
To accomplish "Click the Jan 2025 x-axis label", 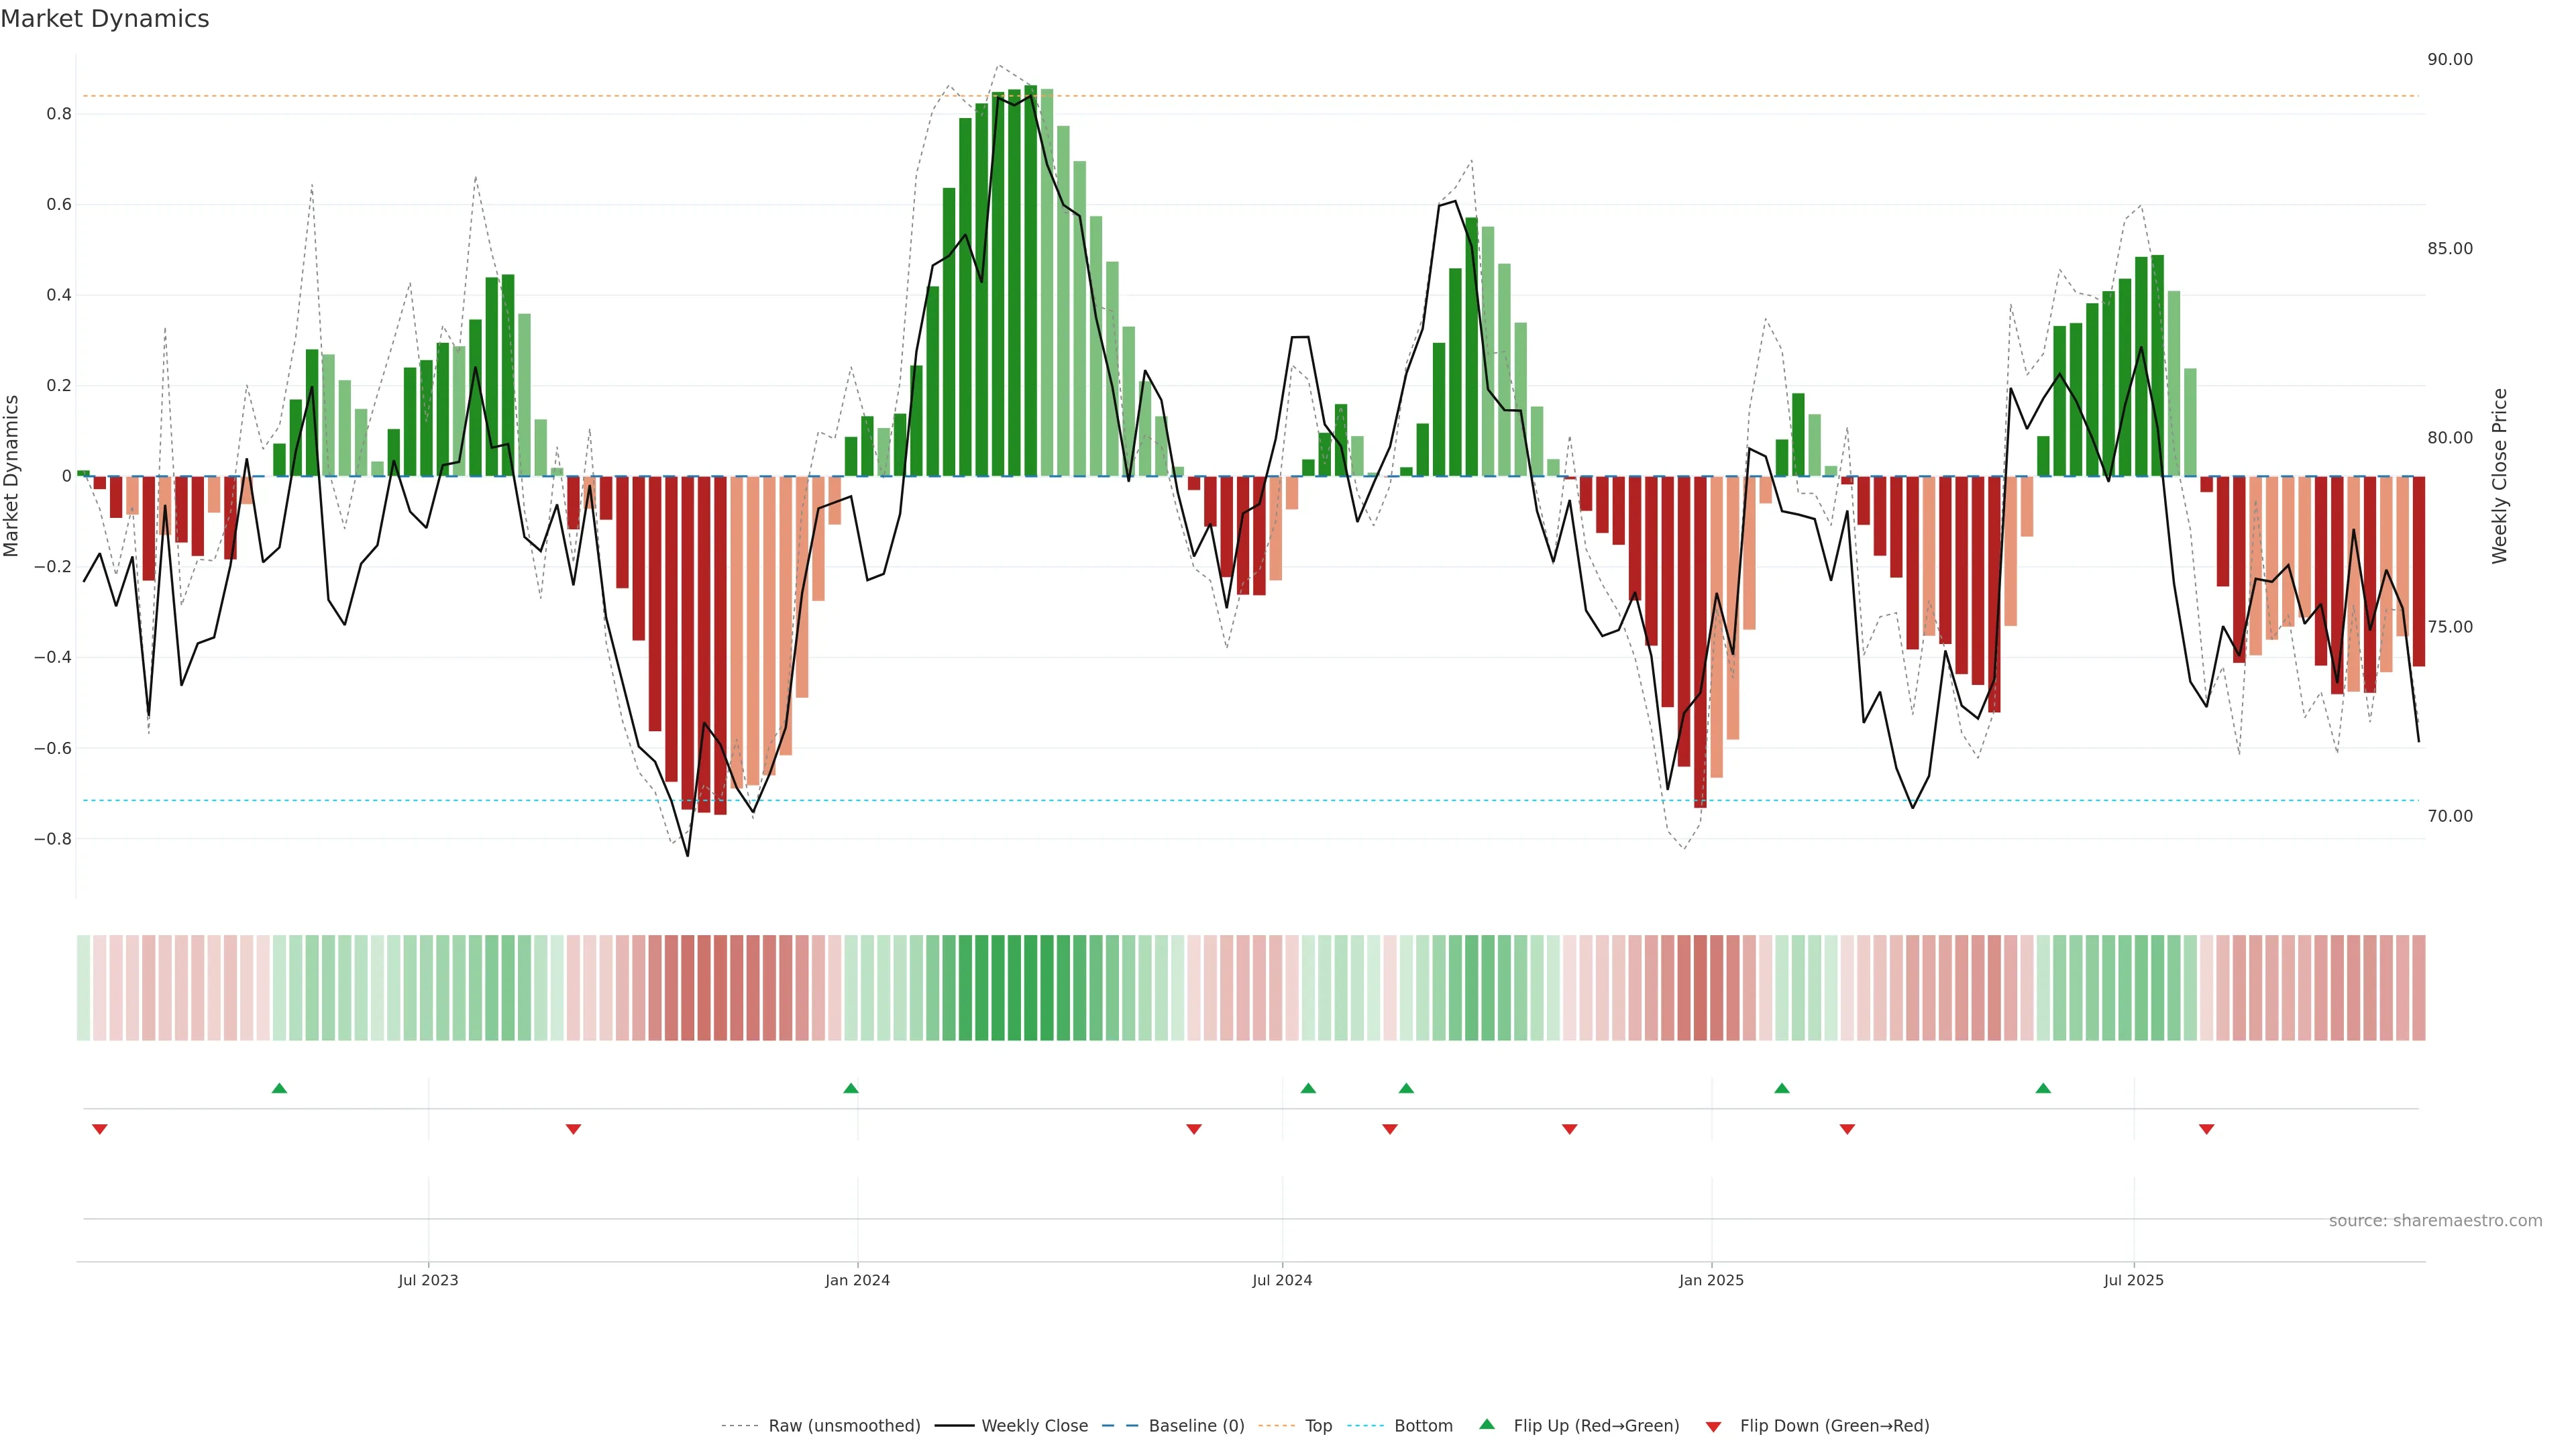I will (x=1711, y=1280).
